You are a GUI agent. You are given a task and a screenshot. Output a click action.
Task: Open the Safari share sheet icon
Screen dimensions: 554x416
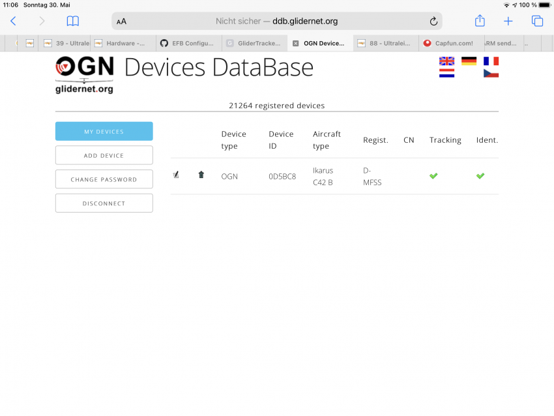point(480,20)
